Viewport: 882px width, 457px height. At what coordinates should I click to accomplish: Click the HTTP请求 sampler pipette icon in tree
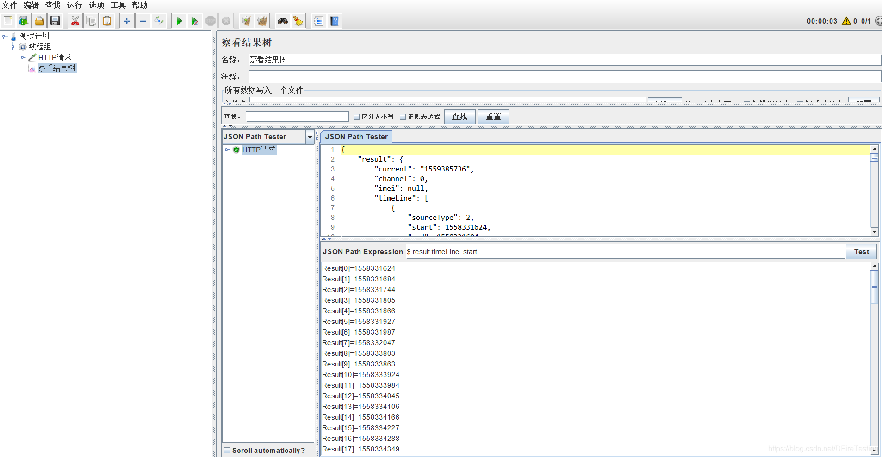[32, 57]
